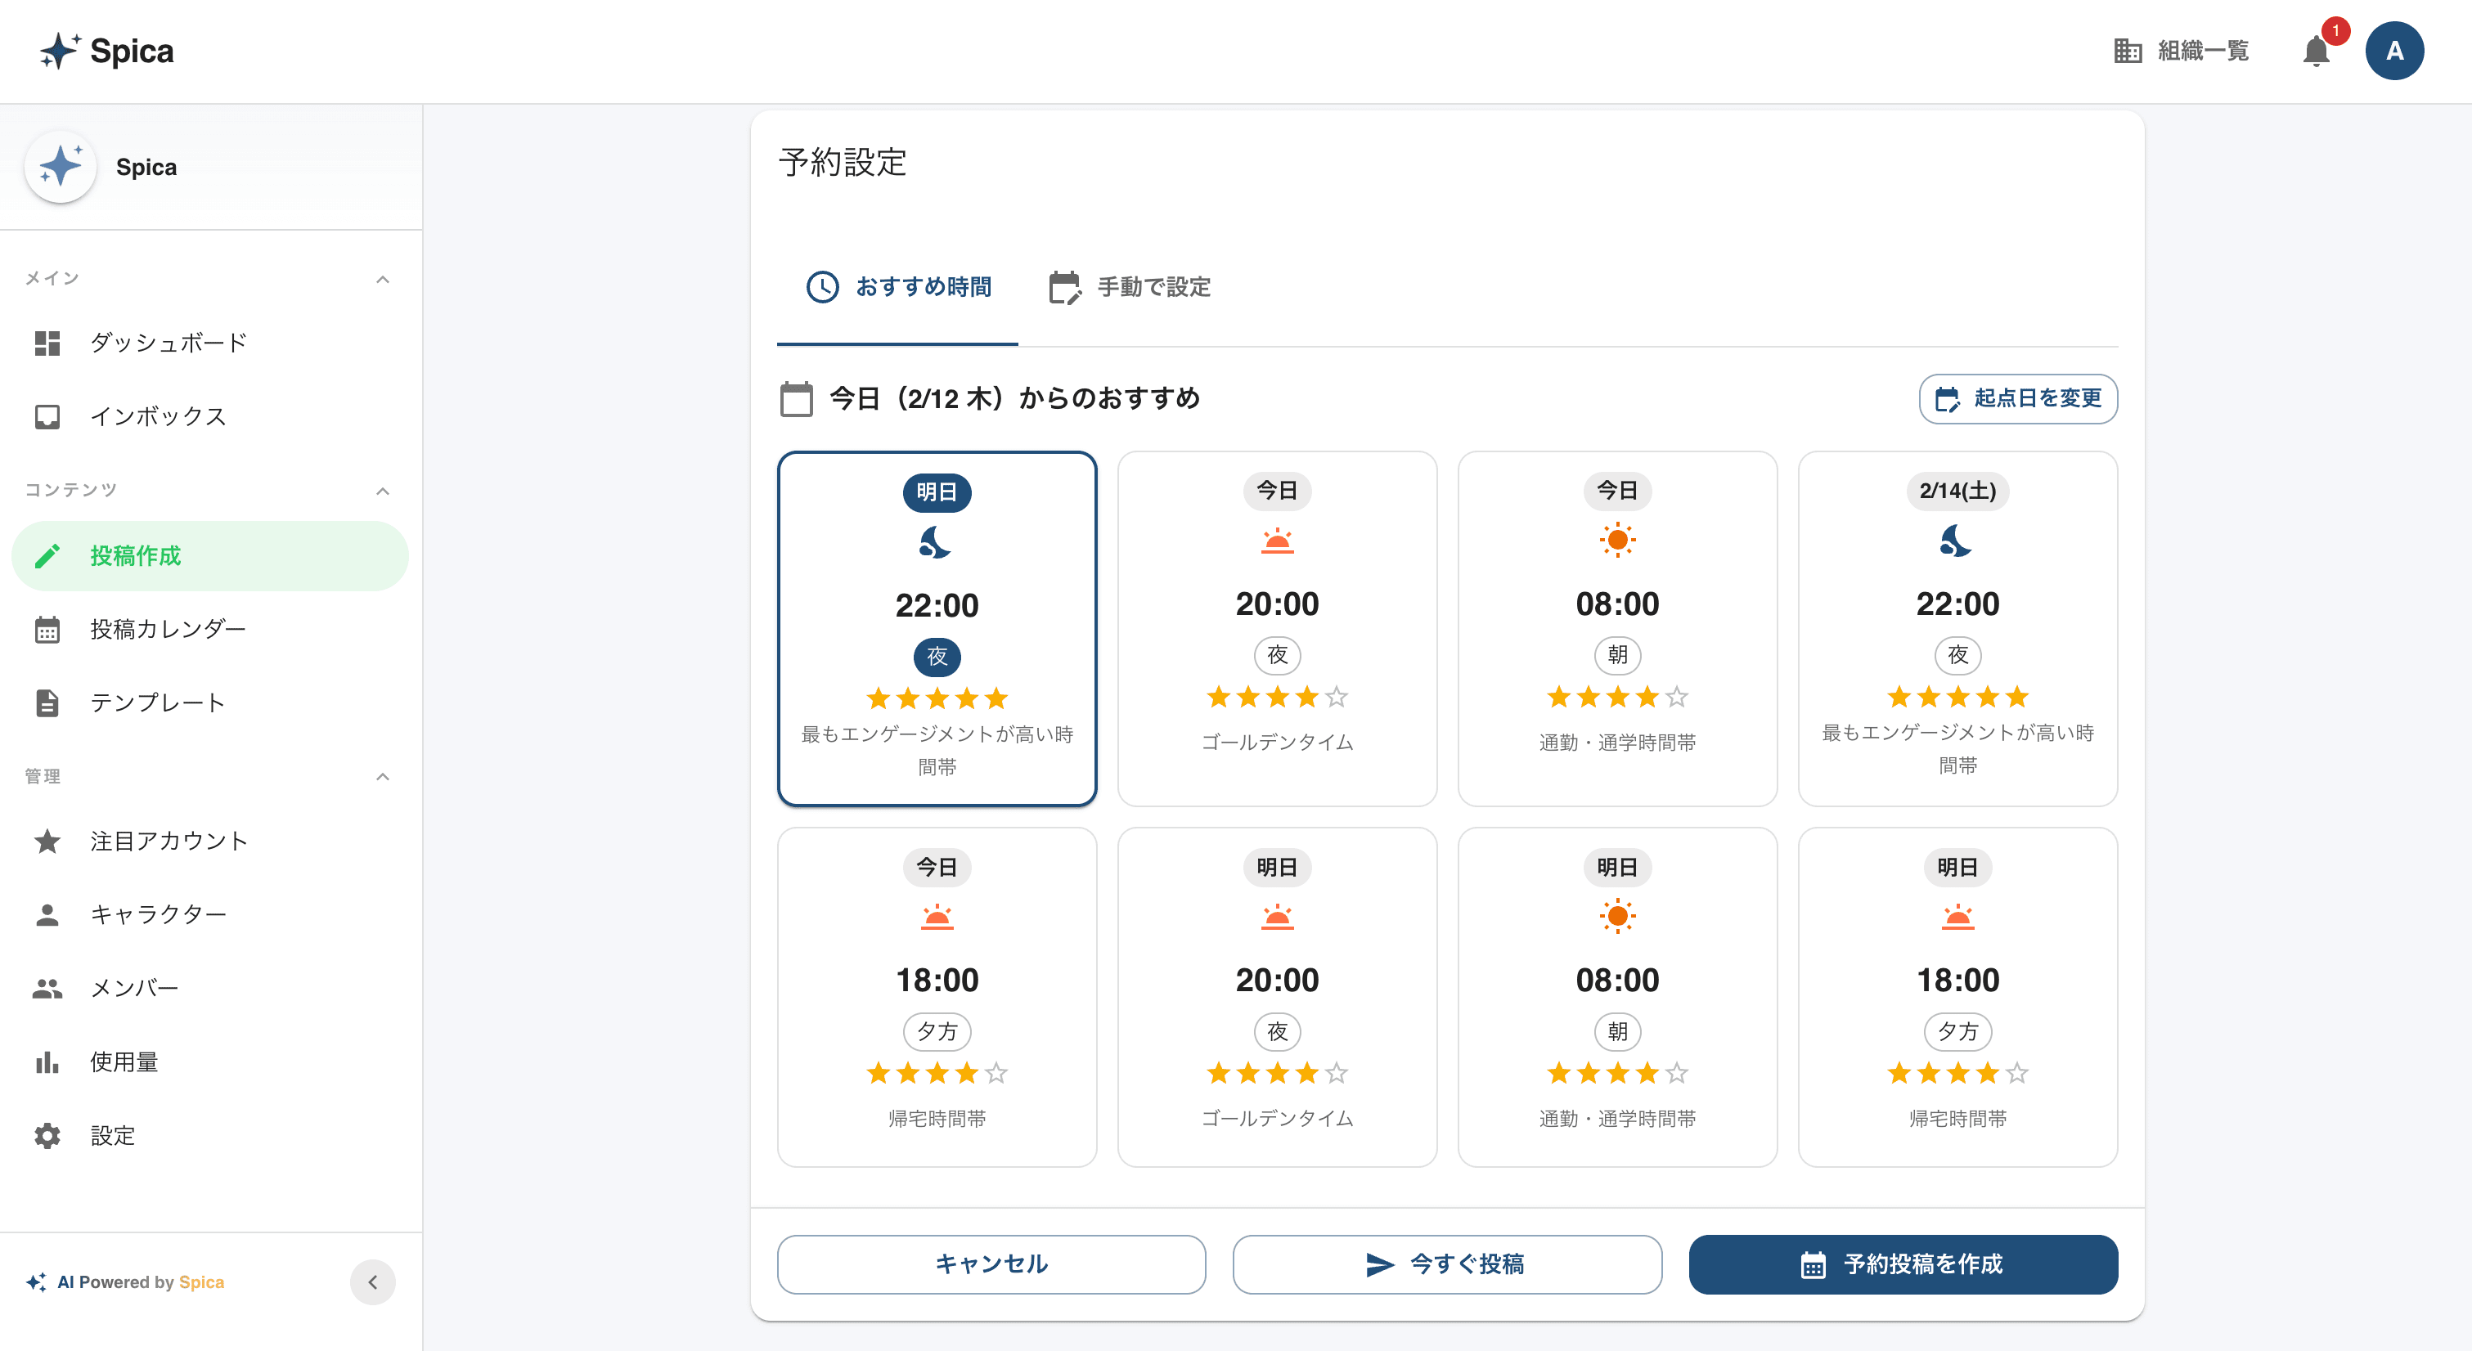This screenshot has height=1351, width=2472.
Task: Select the 2/14(土) 22:00 night slot
Action: tap(1957, 629)
